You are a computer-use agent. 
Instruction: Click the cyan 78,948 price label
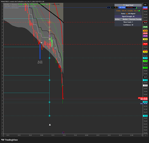[145, 80]
